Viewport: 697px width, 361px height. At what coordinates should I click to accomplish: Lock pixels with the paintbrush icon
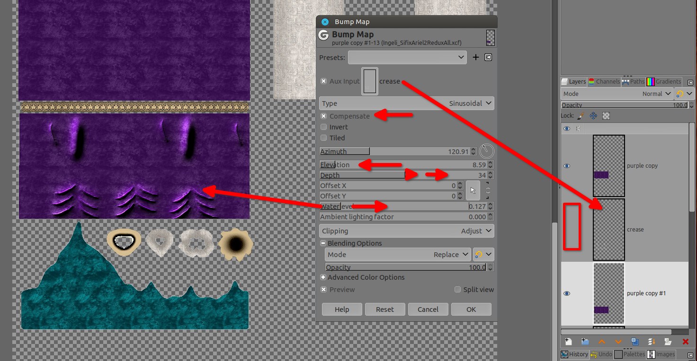click(x=581, y=115)
